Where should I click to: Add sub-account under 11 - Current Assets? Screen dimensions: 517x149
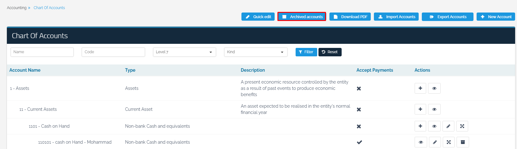pos(420,109)
